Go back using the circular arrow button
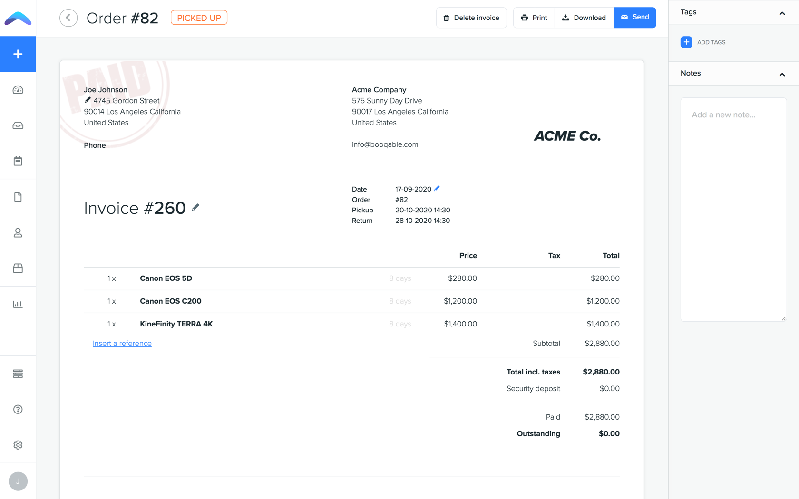The height and width of the screenshot is (499, 799). (68, 18)
